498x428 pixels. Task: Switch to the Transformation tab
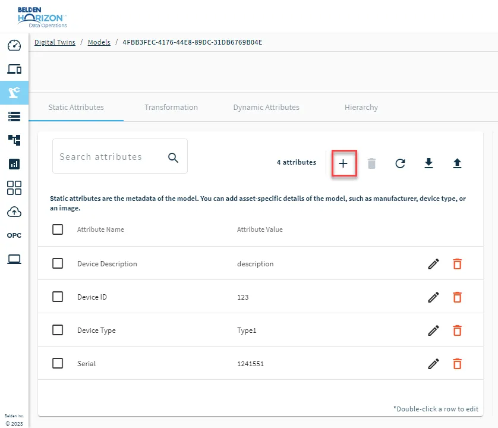point(171,108)
